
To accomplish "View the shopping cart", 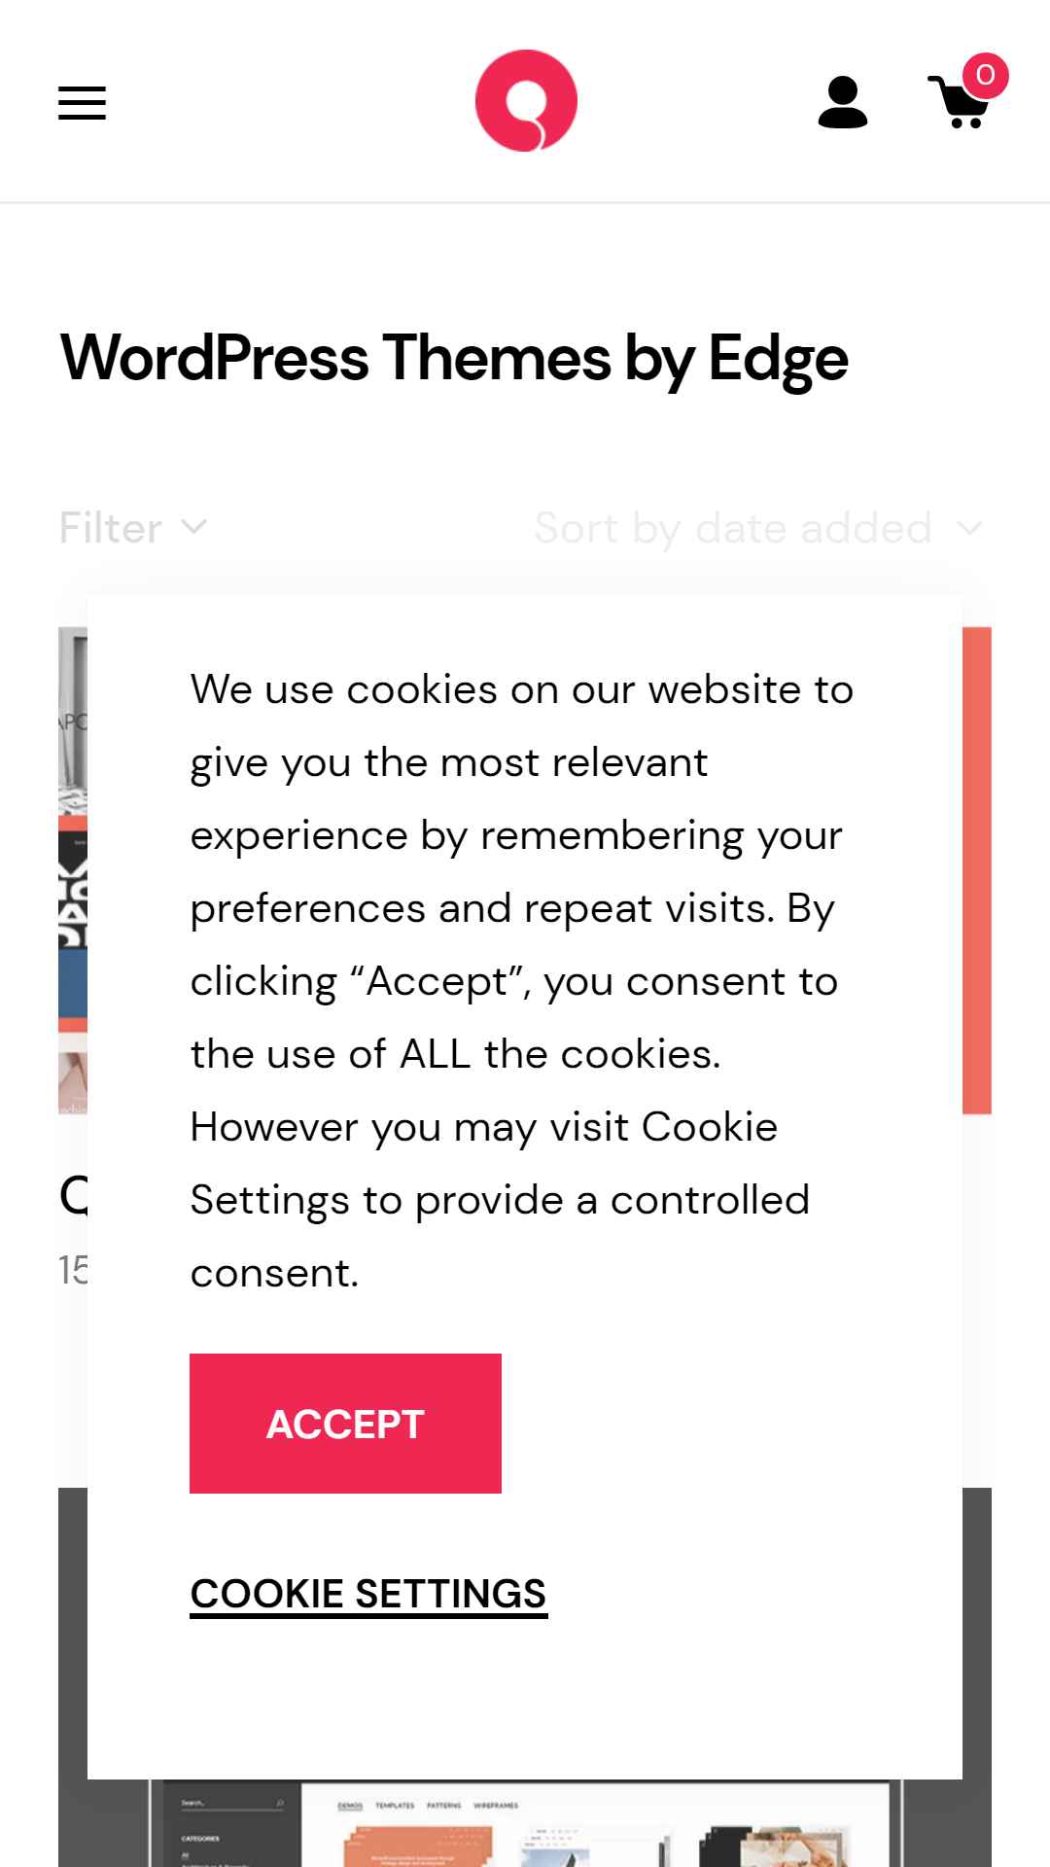I will pos(960,101).
